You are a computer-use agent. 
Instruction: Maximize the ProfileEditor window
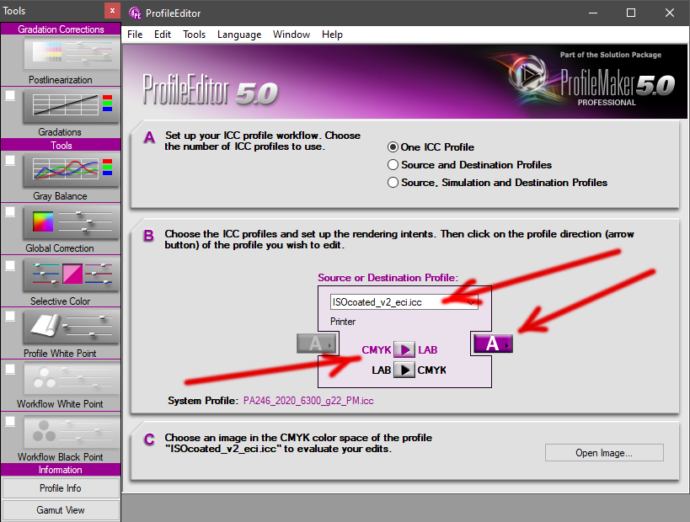click(x=630, y=13)
